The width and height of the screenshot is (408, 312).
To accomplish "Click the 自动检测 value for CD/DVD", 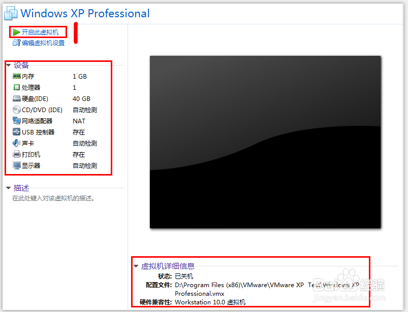I will [x=85, y=110].
